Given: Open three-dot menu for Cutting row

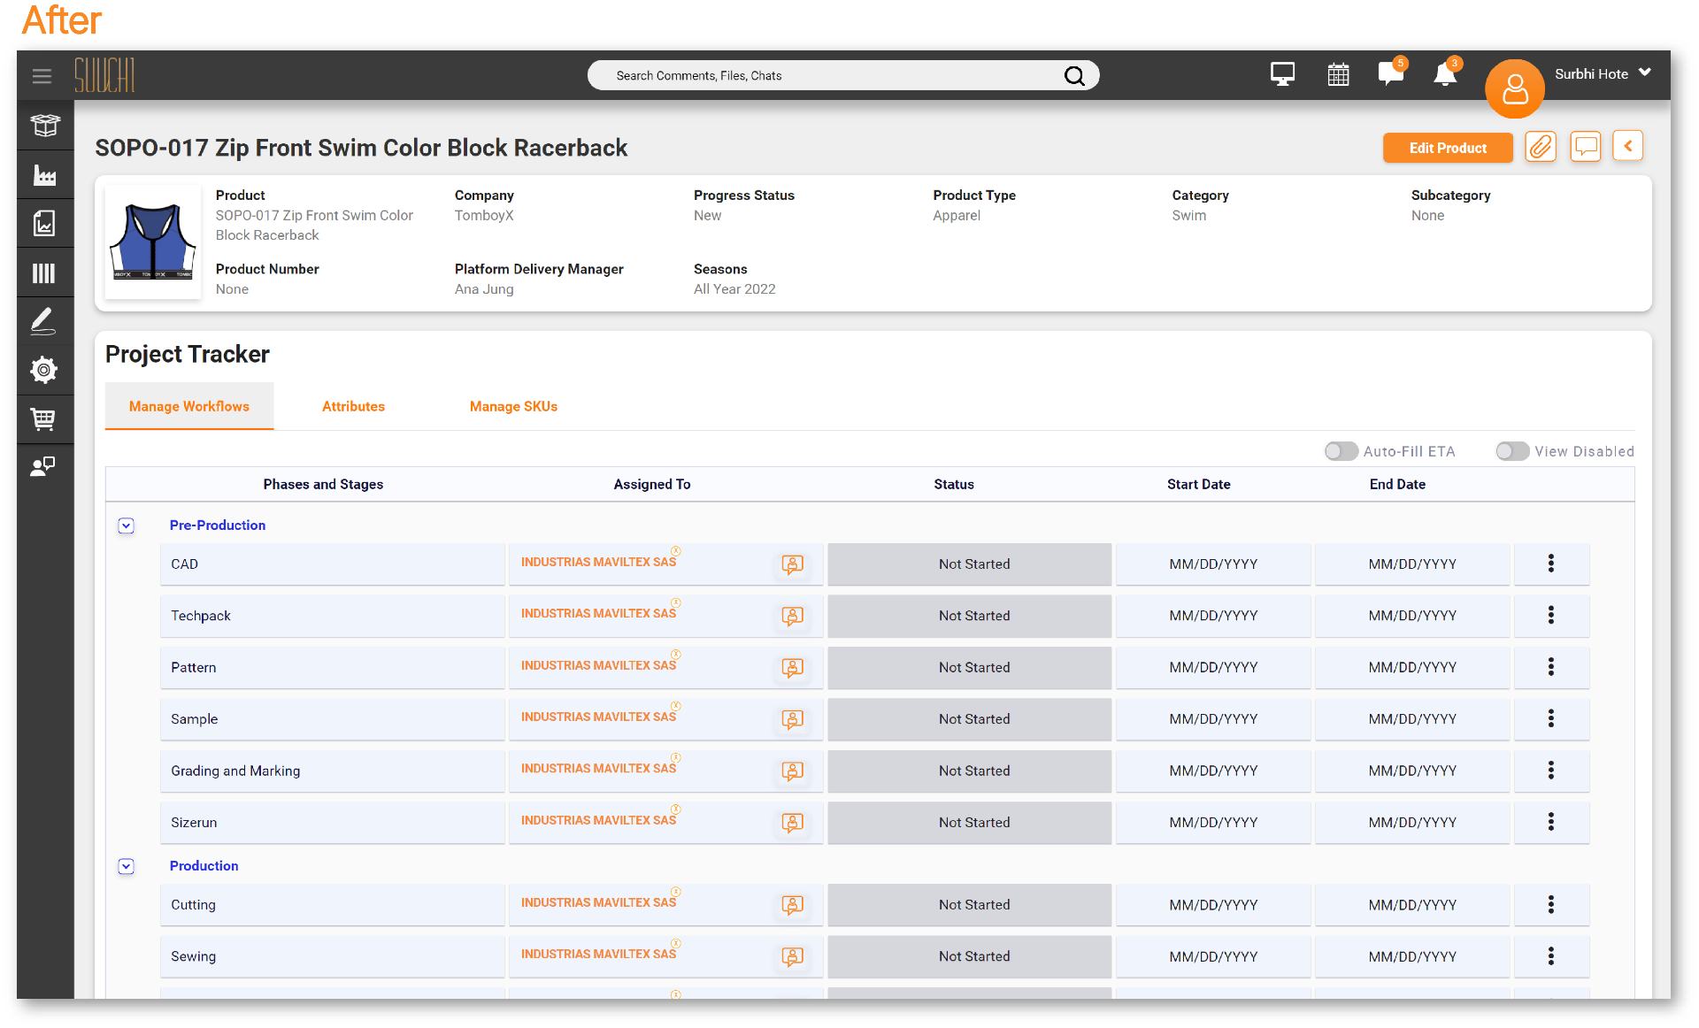Looking at the screenshot, I should pos(1551,904).
